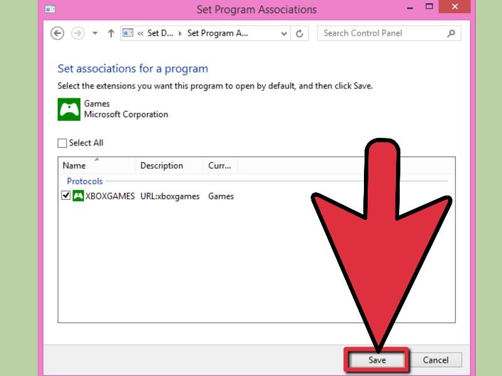Click the URL:xboxgames description cell
Viewport: 502px width, 376px height.
[169, 196]
